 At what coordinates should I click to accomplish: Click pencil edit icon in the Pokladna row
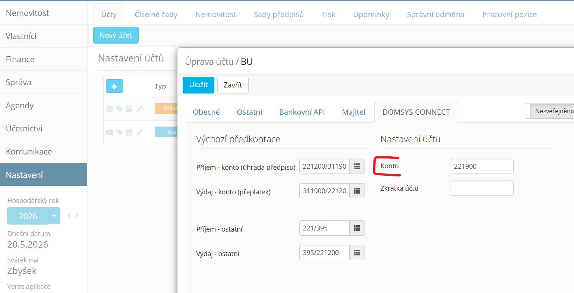point(139,108)
